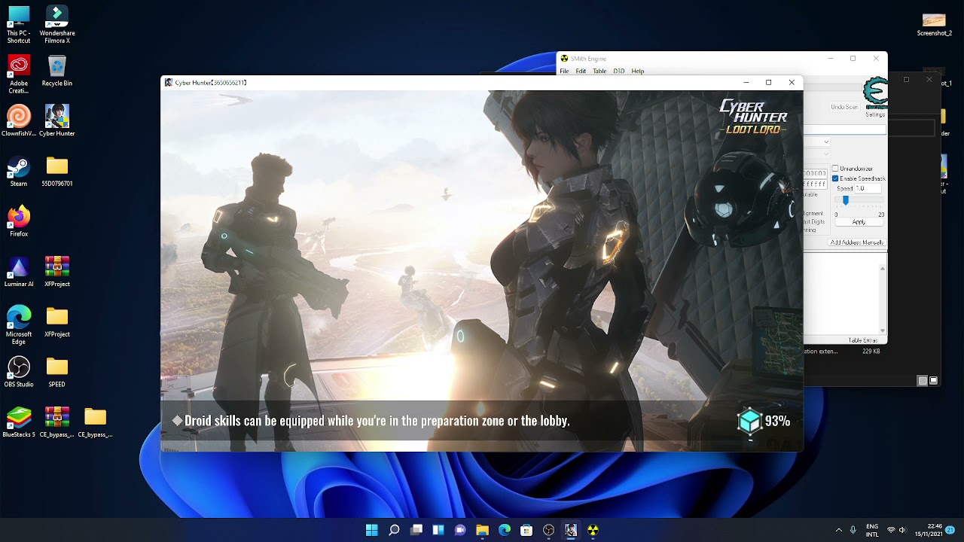Click Table Extras in SMith Engine
The height and width of the screenshot is (542, 964).
(x=863, y=340)
